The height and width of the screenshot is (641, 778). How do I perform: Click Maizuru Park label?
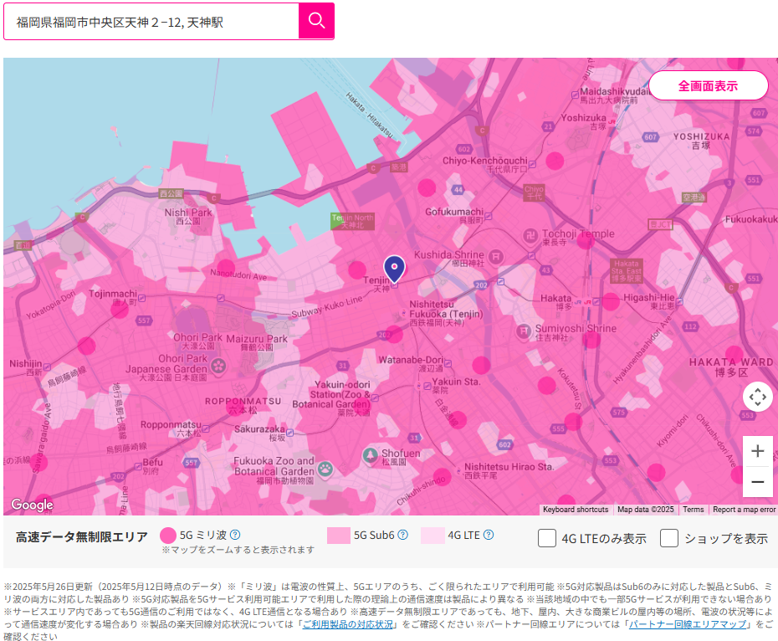(x=257, y=342)
